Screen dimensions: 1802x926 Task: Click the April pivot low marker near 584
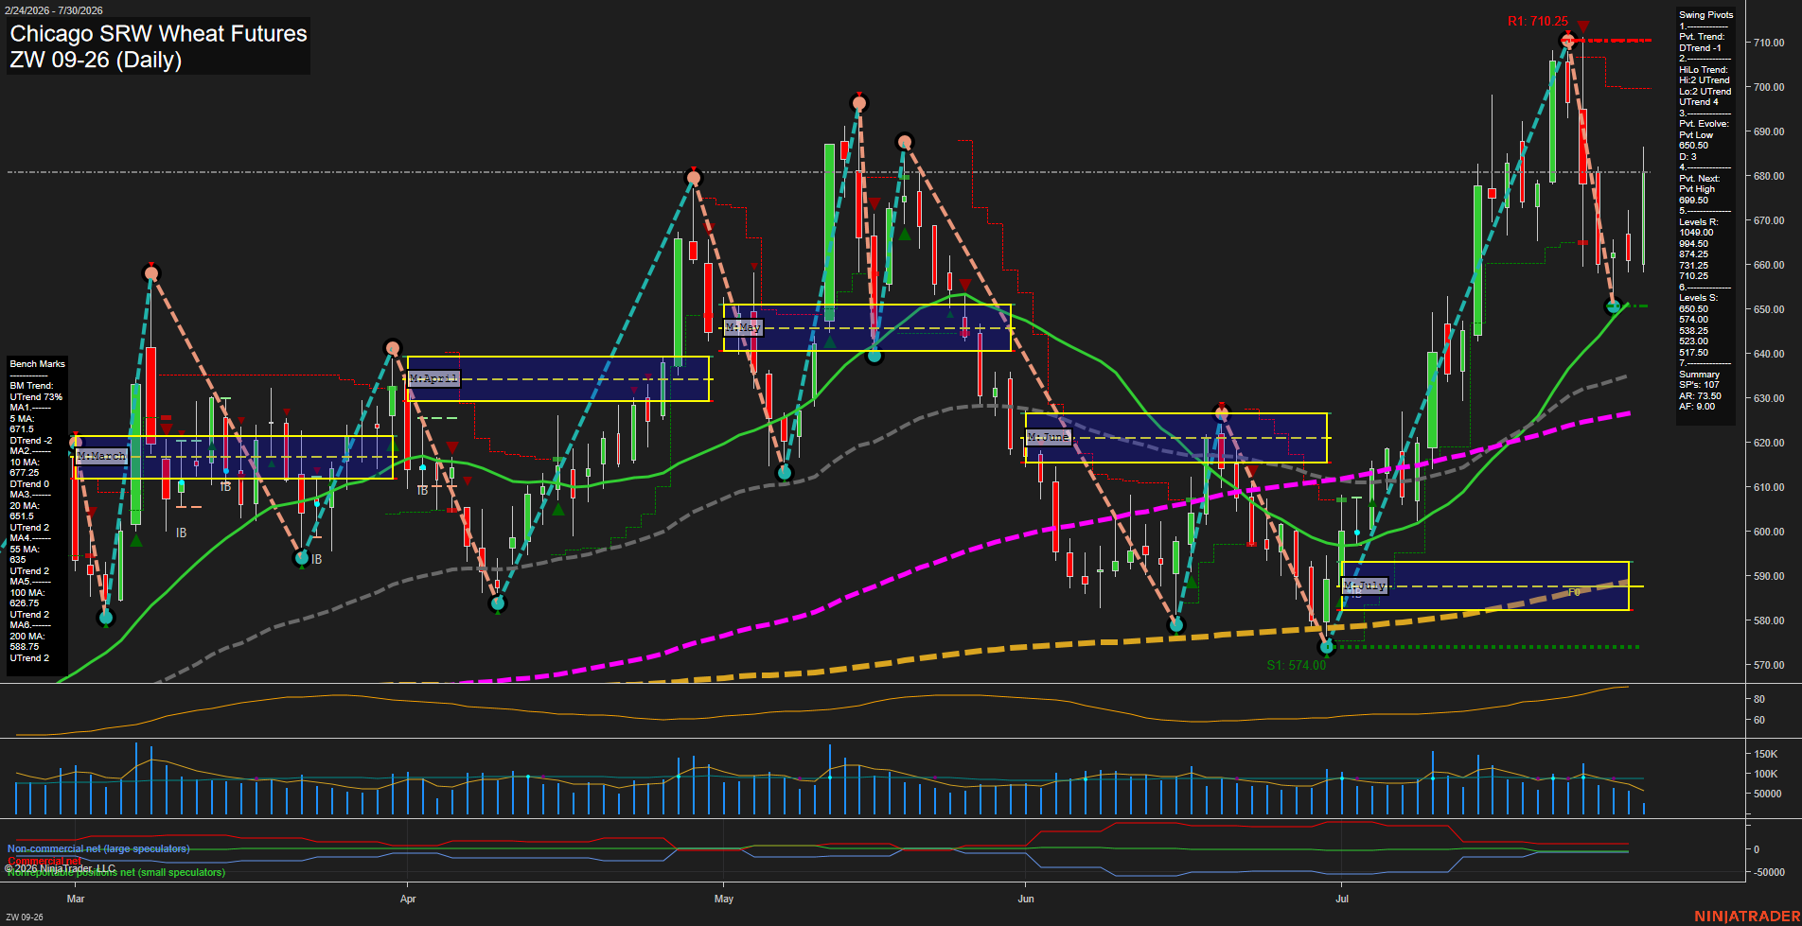[x=498, y=603]
